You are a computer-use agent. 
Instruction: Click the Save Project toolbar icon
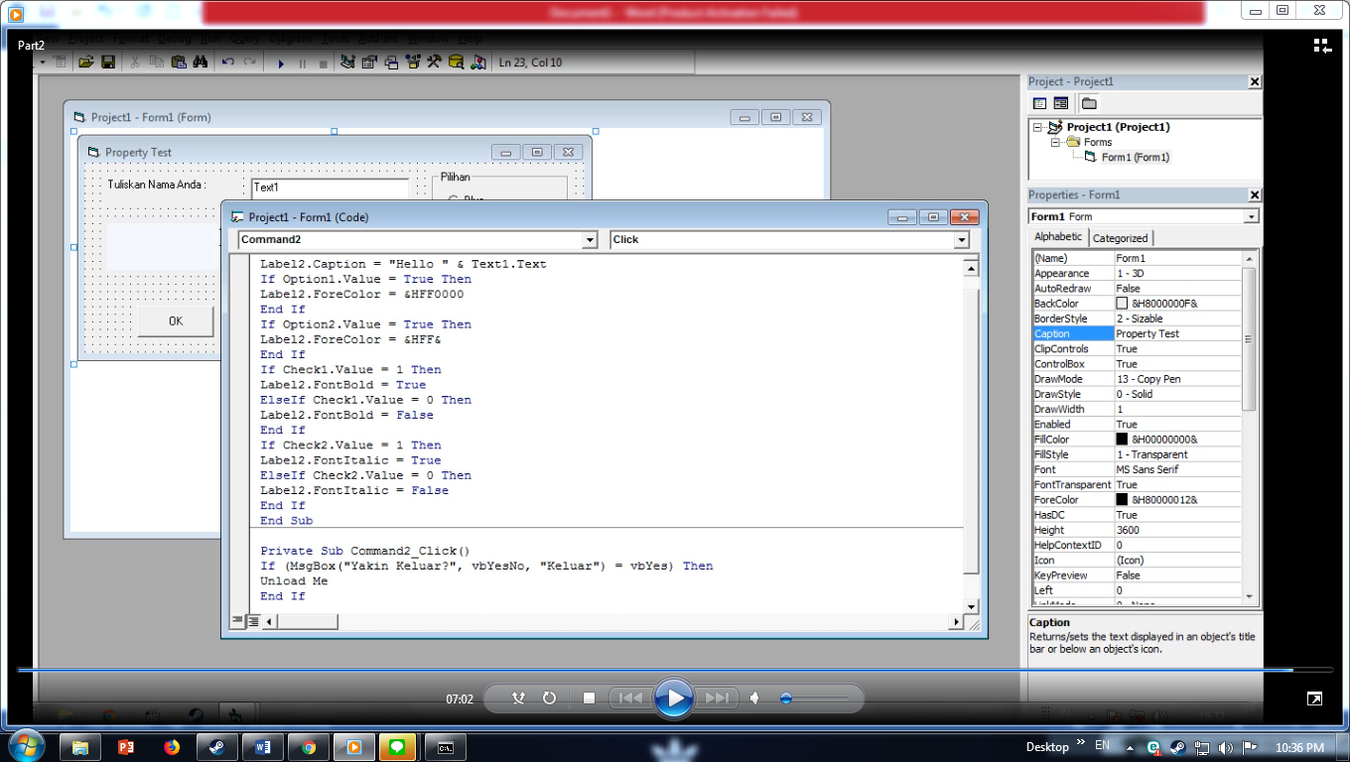click(108, 63)
